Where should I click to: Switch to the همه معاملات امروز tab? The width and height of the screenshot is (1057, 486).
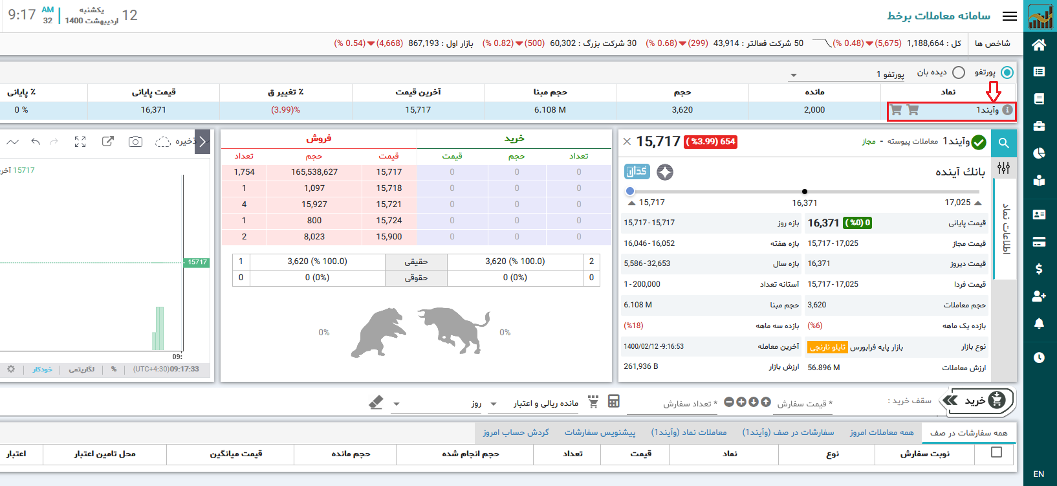(881, 432)
